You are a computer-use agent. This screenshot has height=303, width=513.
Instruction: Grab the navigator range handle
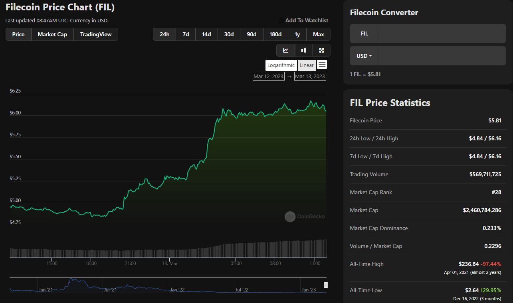[326, 285]
